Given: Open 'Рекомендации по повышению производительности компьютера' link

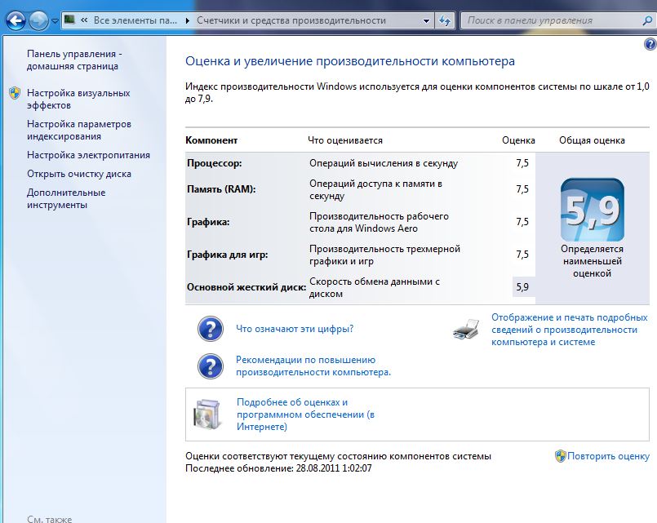Looking at the screenshot, I should (x=313, y=366).
